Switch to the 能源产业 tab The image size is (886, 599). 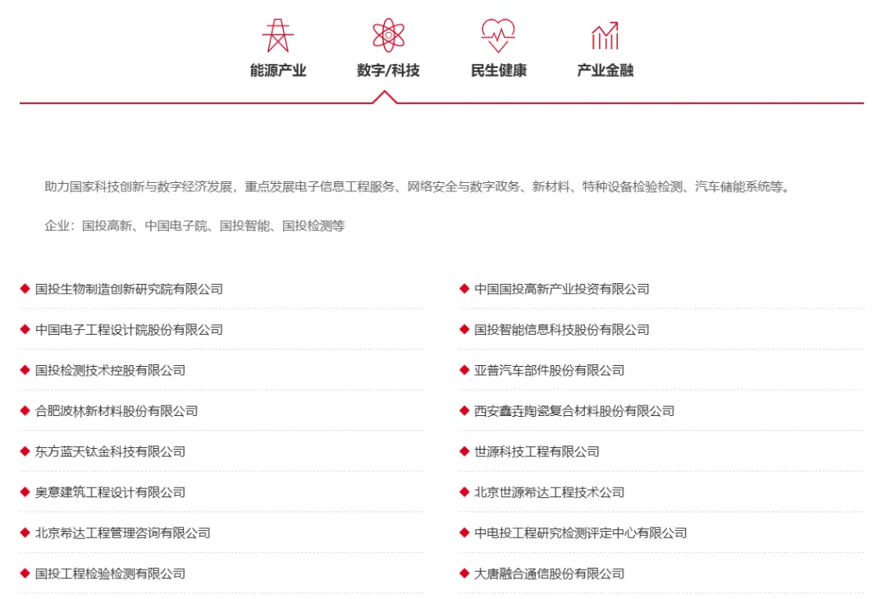click(278, 70)
